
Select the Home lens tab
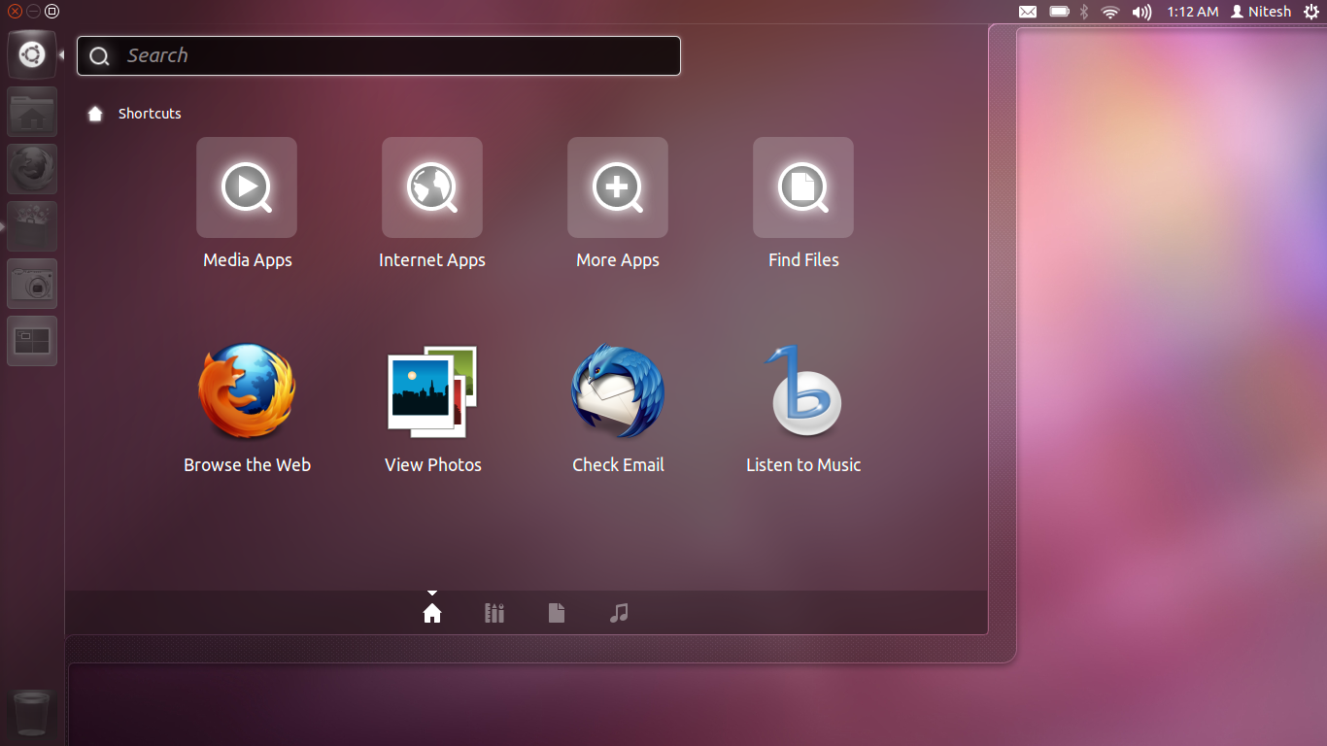tap(432, 613)
